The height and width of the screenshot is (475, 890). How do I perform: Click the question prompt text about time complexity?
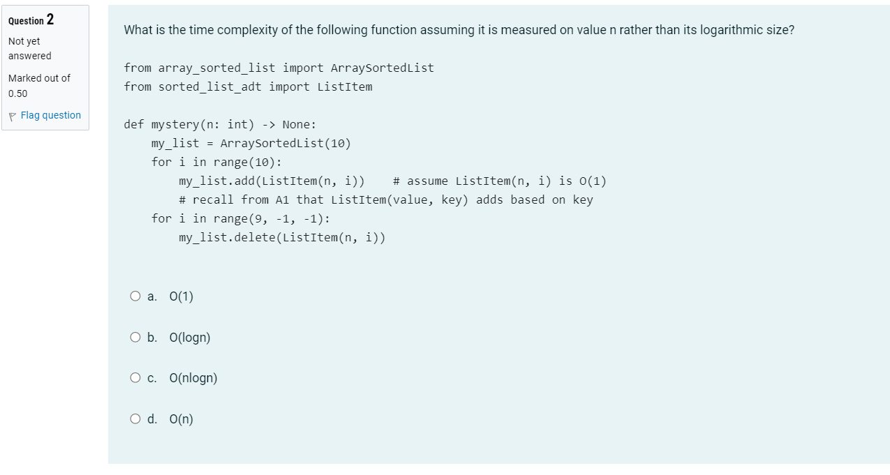click(x=457, y=29)
